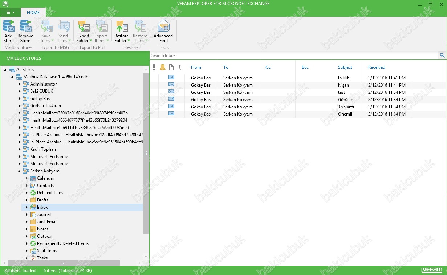Select the Kadir Tophan mailbox
This screenshot has width=447, height=275.
coord(43,149)
